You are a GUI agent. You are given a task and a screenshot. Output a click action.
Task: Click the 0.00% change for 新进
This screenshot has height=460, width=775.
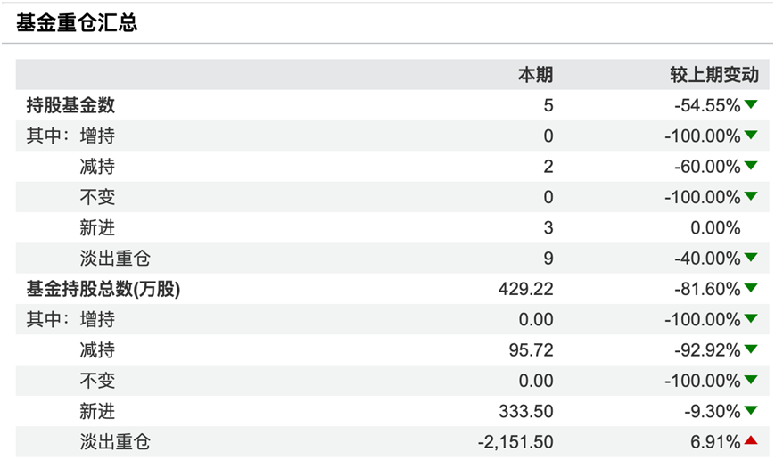pos(715,227)
